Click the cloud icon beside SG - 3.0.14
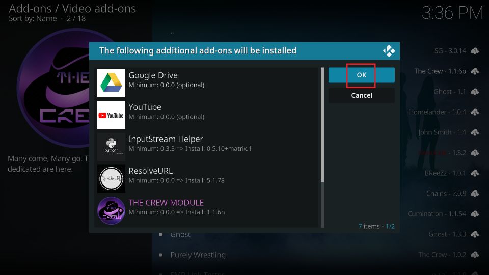Image resolution: width=489 pixels, height=275 pixels. pyautogui.click(x=475, y=51)
